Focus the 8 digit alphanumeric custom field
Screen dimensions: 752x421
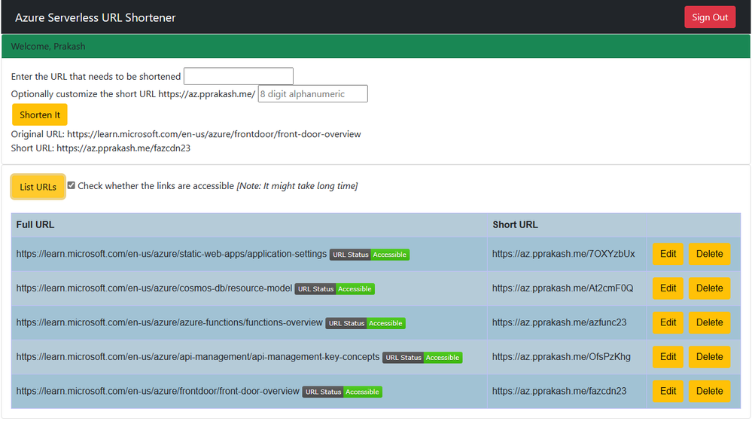(312, 93)
